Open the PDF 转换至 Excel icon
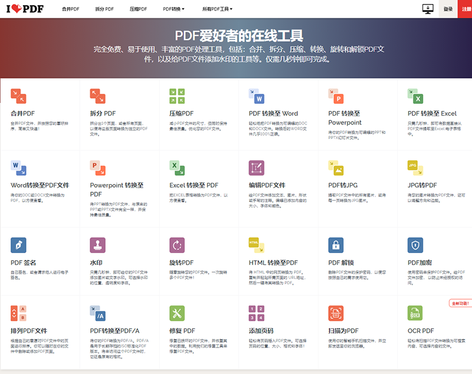 [415, 96]
